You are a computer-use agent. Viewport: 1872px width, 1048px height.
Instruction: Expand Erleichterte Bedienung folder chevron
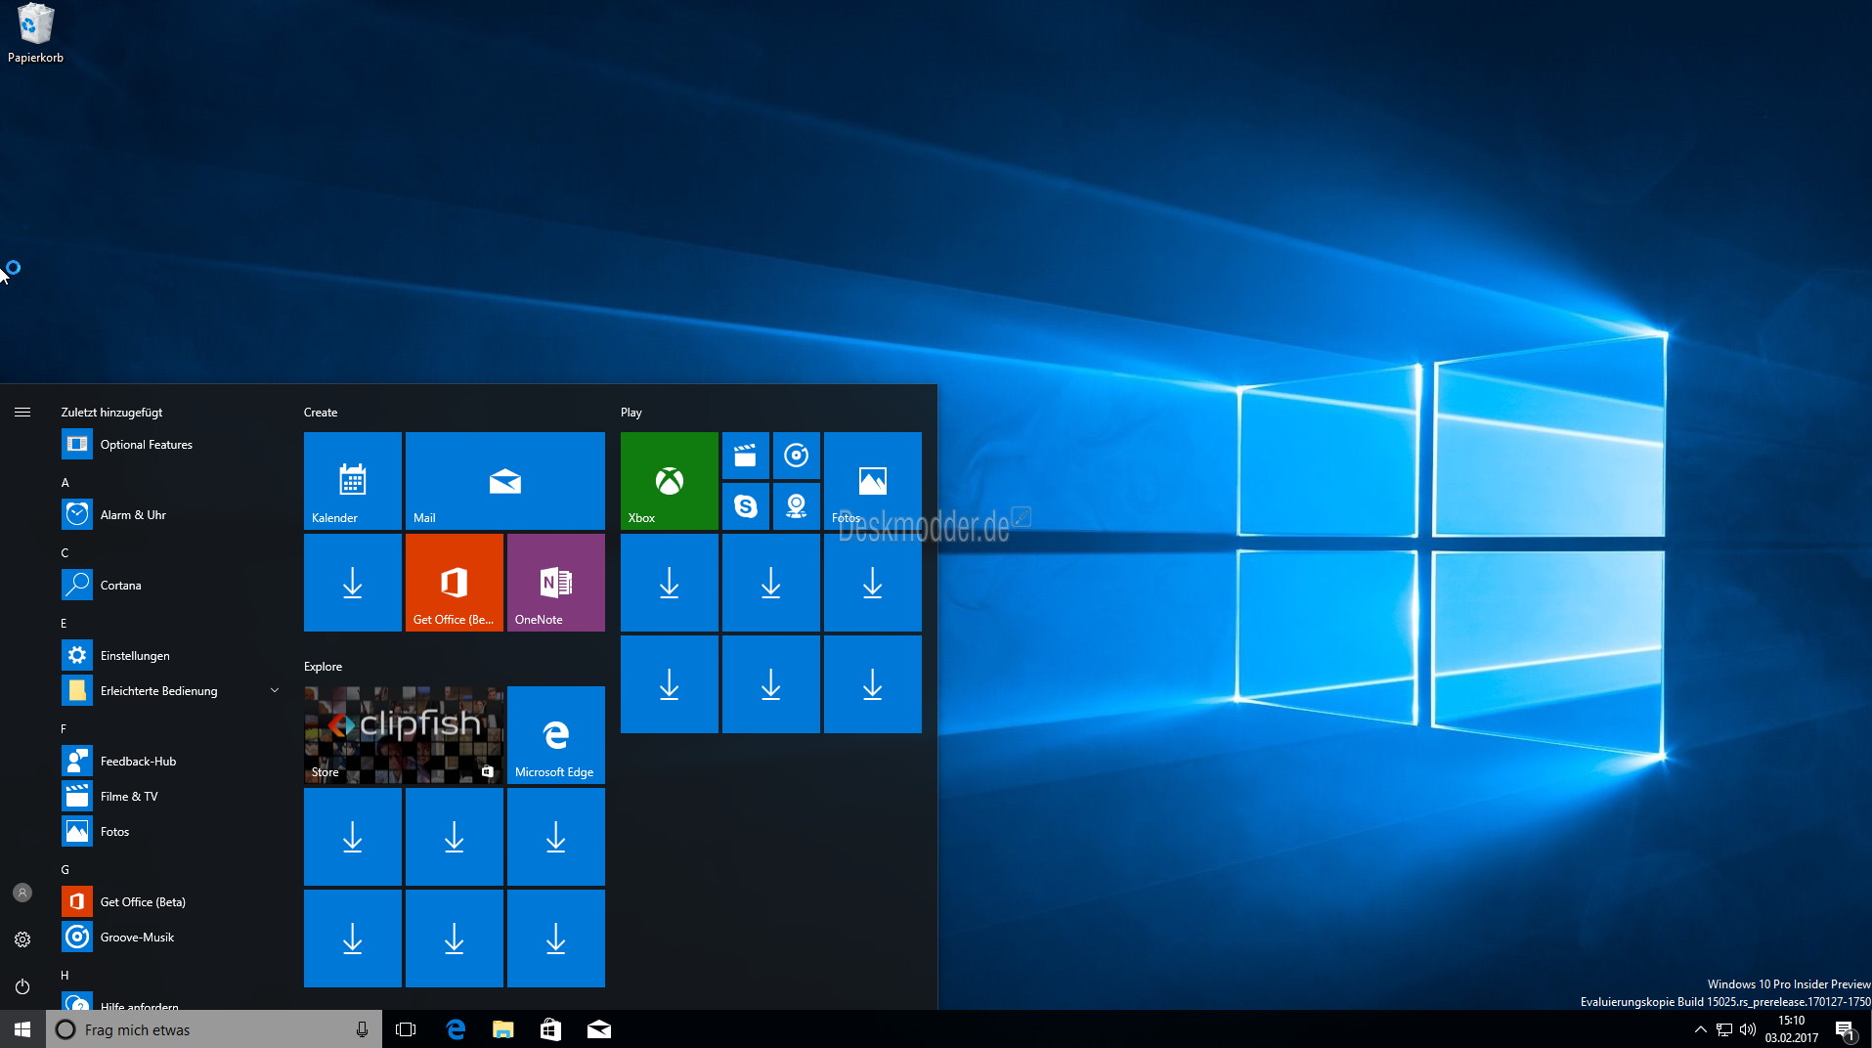275,690
